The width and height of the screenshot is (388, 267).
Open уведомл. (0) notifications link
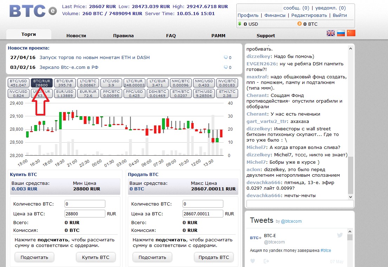pyautogui.click(x=330, y=8)
